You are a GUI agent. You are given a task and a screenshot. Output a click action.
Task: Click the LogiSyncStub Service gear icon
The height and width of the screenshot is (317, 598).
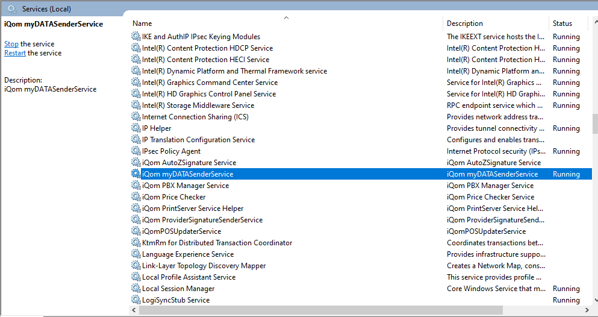136,300
